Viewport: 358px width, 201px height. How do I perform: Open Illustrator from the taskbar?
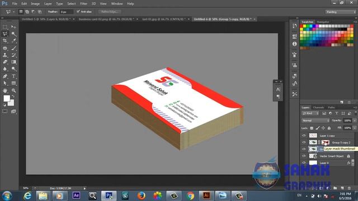tap(206, 195)
